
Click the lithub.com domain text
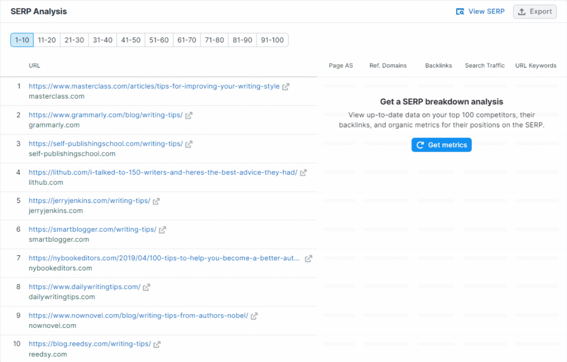pyautogui.click(x=46, y=182)
